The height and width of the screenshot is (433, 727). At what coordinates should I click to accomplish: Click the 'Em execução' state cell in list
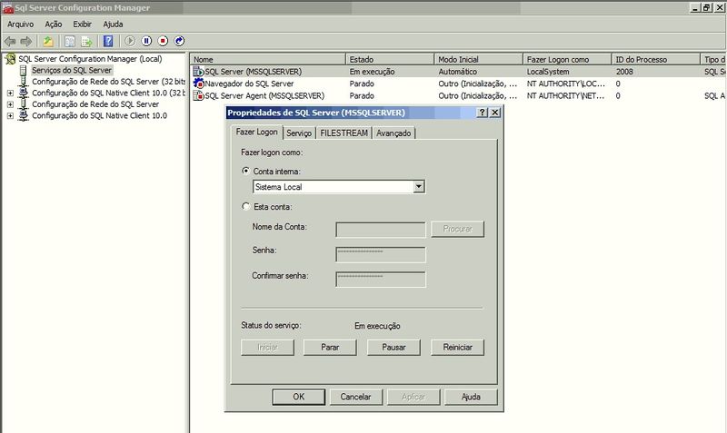point(372,72)
